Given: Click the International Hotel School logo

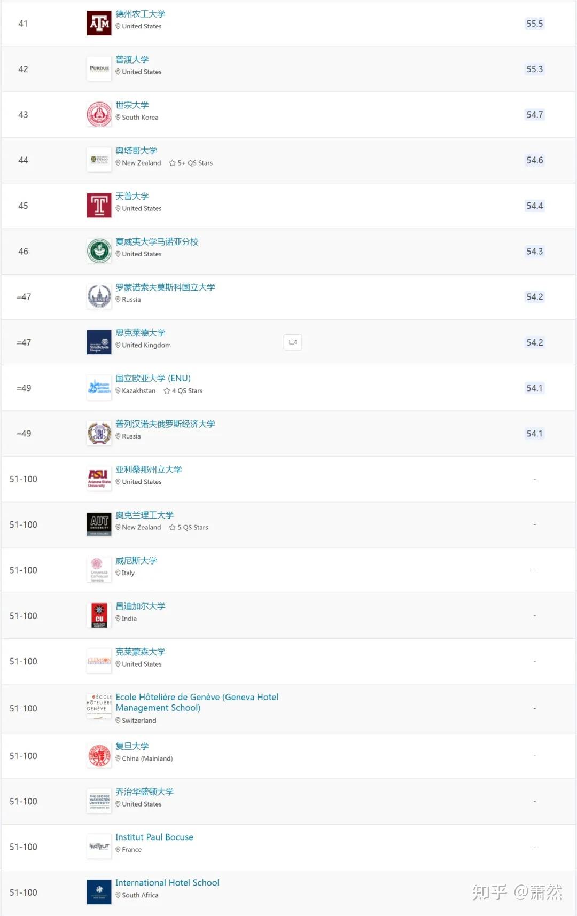Looking at the screenshot, I should click(99, 892).
